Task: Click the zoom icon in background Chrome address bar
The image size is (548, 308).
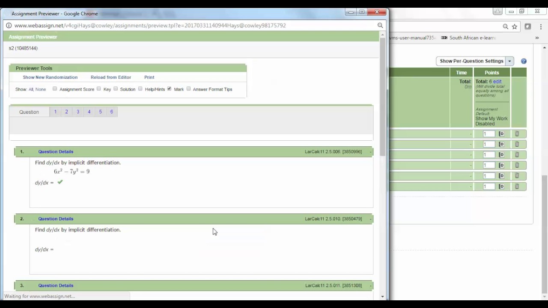Action: [x=506, y=27]
